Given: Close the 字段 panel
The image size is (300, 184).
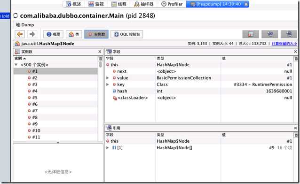Looking at the screenshot, I should tap(295, 52).
